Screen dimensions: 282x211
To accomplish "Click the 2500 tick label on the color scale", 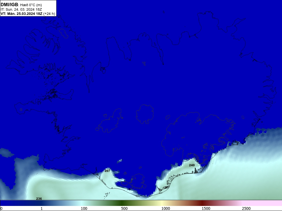I will point(246,208).
